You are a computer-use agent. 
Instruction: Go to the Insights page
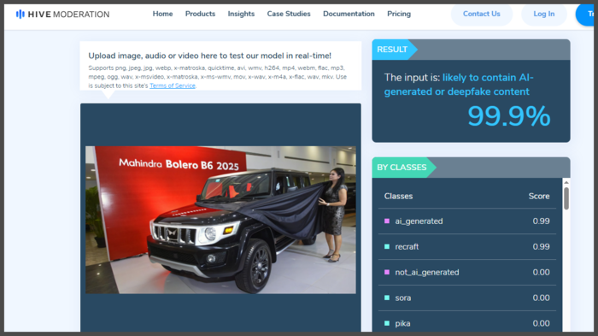point(241,14)
